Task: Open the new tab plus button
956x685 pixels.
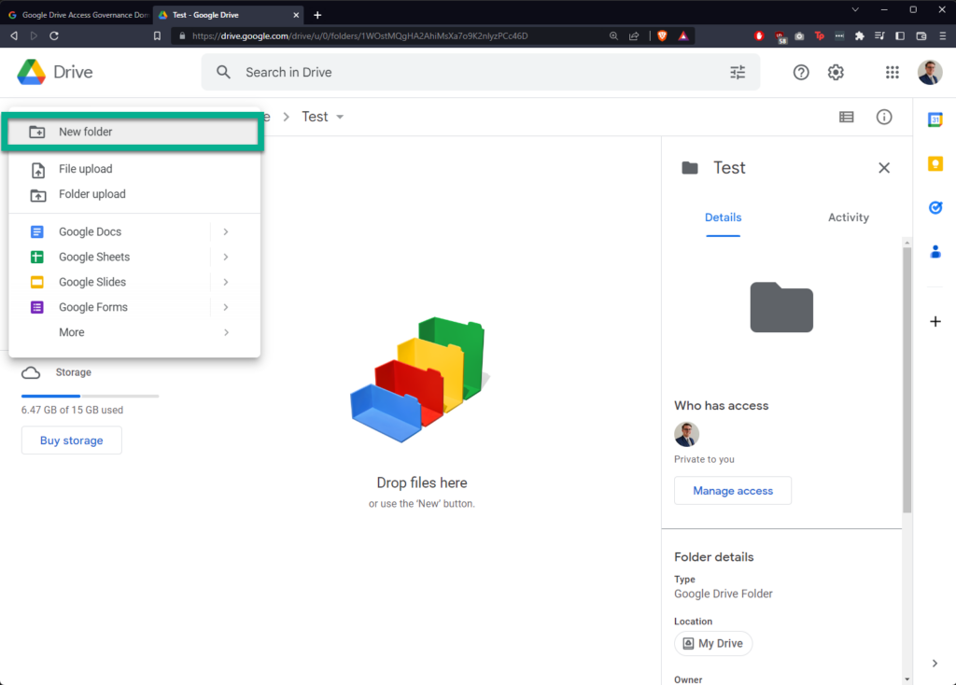Action: coord(317,15)
